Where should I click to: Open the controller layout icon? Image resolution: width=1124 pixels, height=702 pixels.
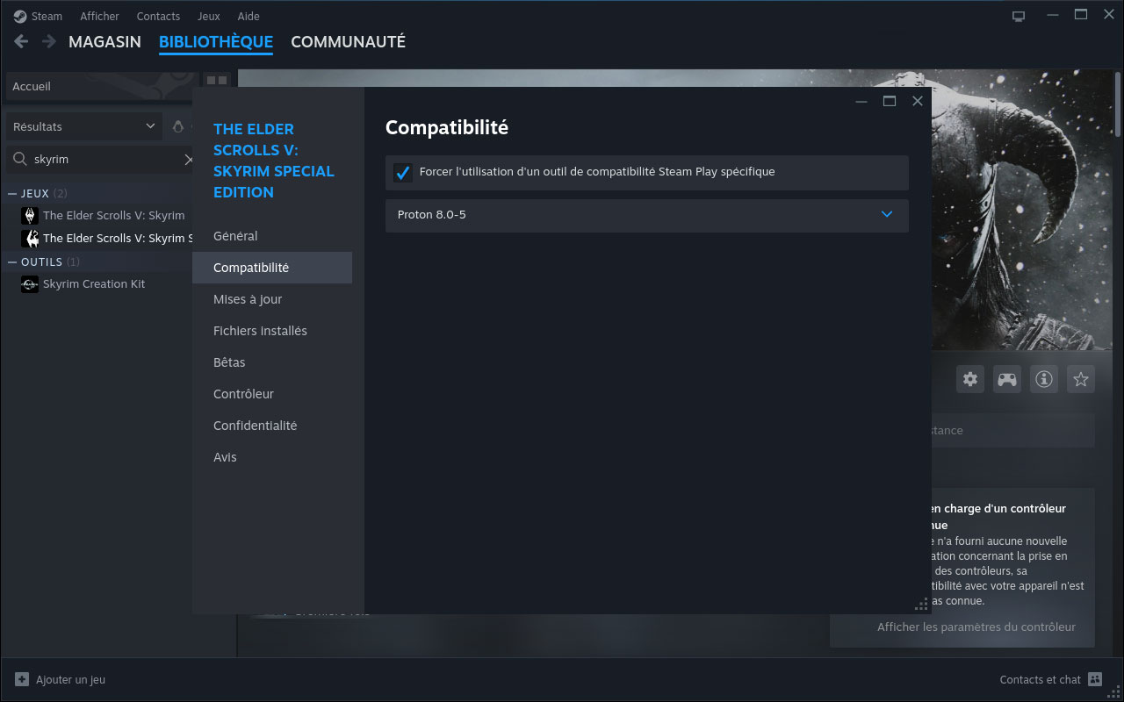1006,379
